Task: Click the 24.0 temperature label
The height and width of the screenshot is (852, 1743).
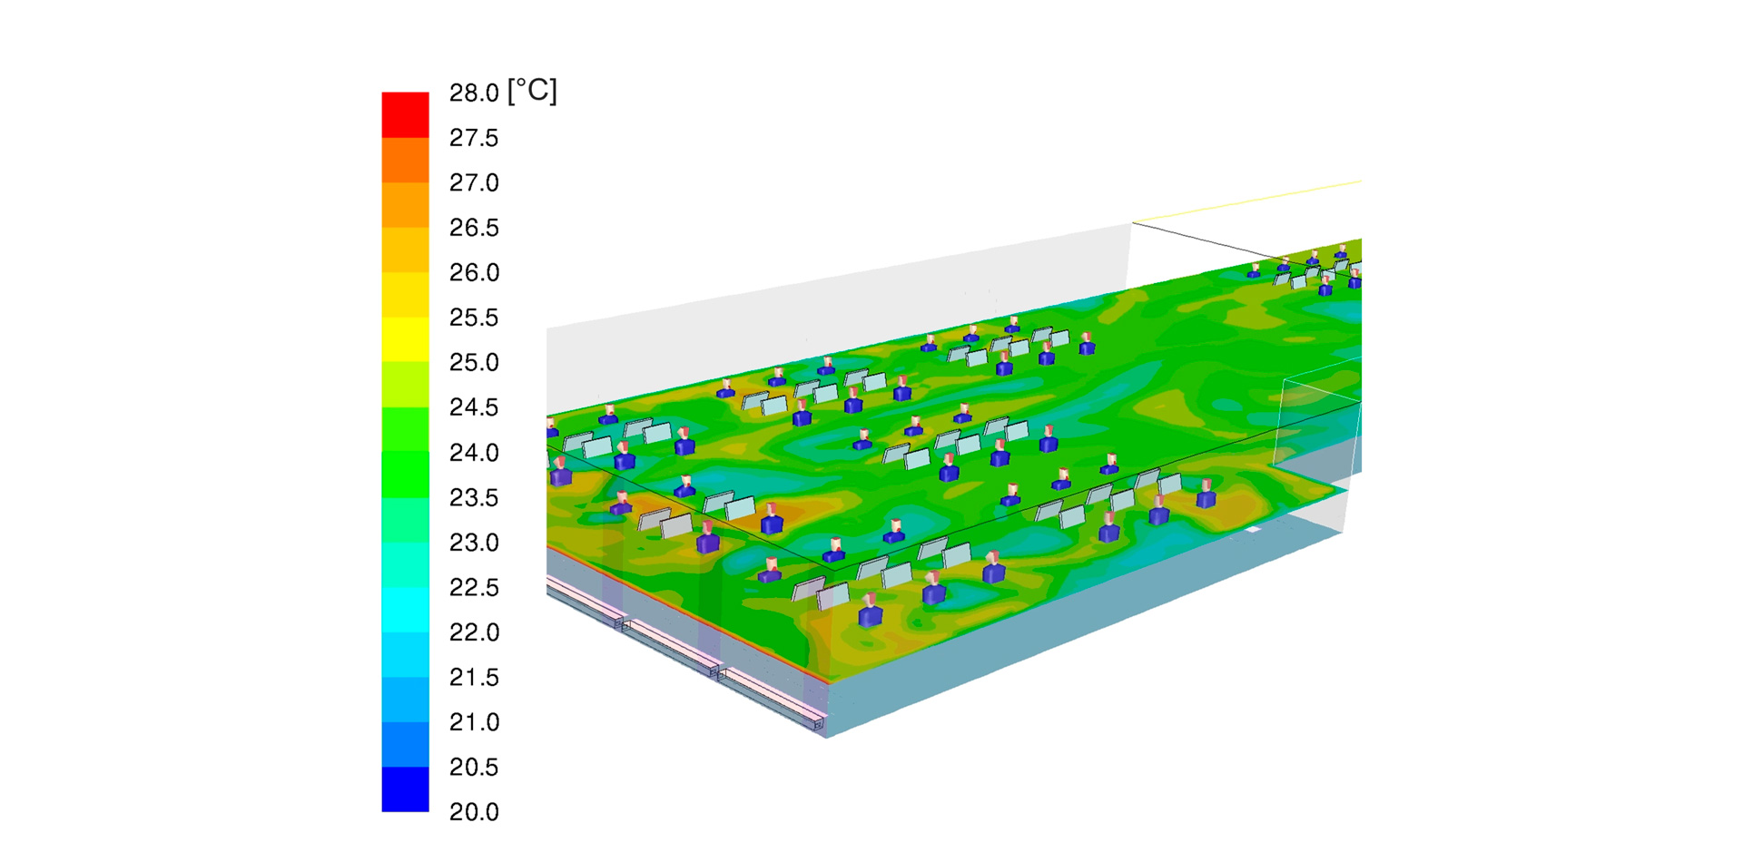Action: click(x=474, y=453)
